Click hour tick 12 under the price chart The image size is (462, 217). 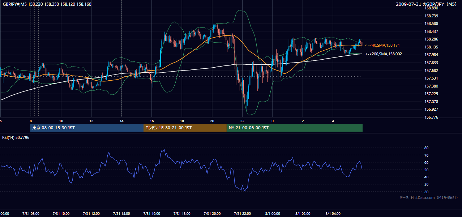coord(91,121)
